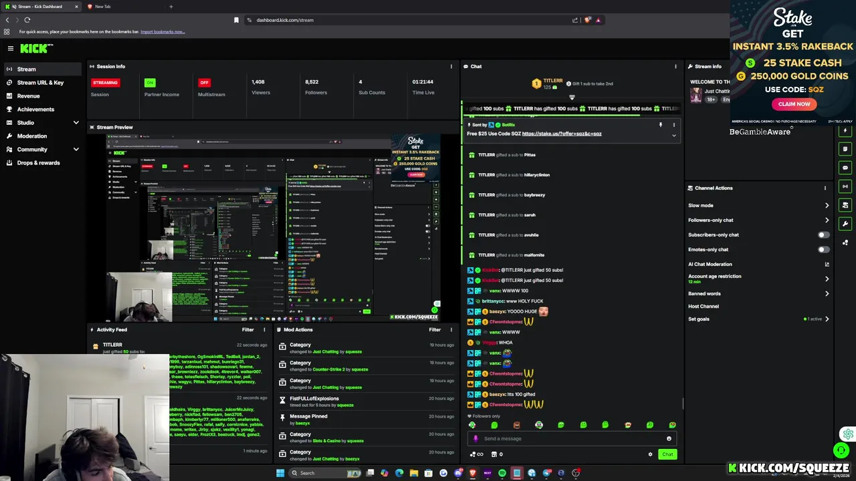Image resolution: width=856 pixels, height=481 pixels.
Task: Filter the Activity Feed
Action: pos(247,329)
